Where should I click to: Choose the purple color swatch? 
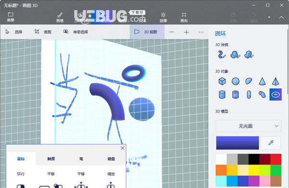[254, 181]
